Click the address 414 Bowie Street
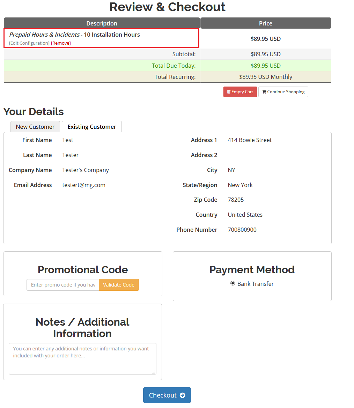Image resolution: width=354 pixels, height=408 pixels. point(250,140)
